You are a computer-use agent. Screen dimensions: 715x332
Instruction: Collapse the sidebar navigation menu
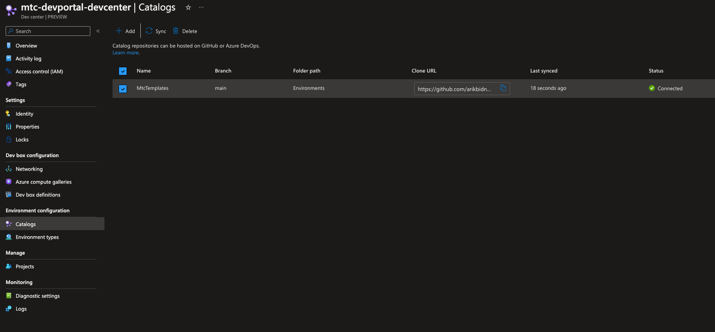coord(98,31)
